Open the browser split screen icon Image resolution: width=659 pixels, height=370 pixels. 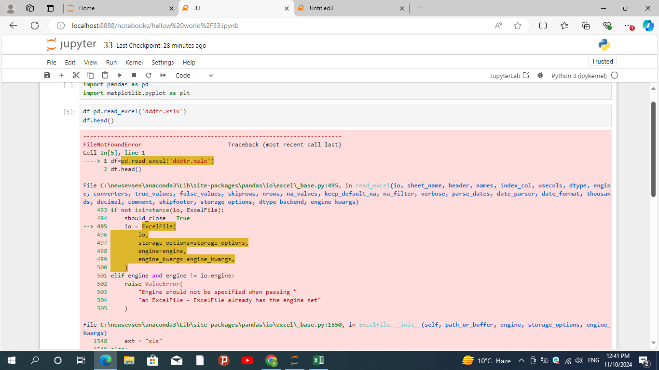pos(543,26)
